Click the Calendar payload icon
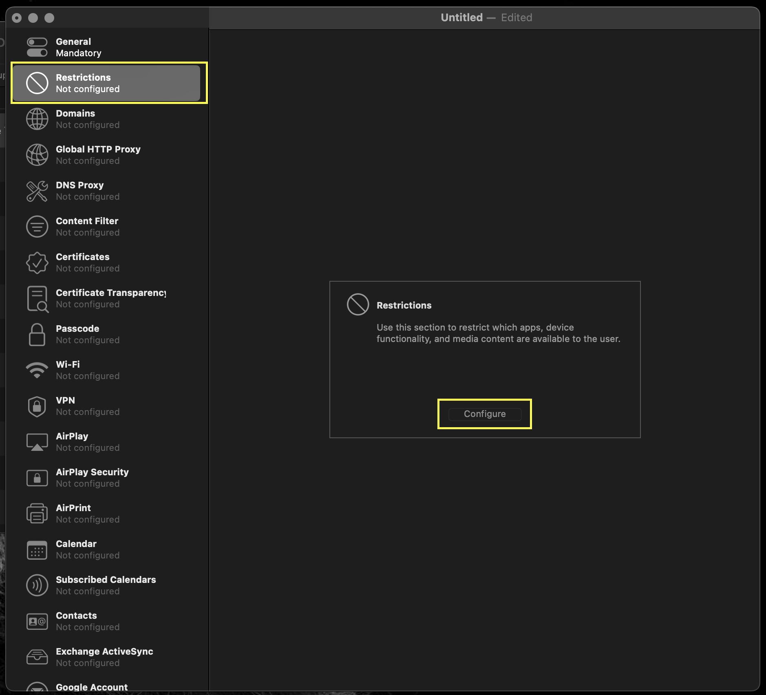766x695 pixels. pyautogui.click(x=37, y=549)
